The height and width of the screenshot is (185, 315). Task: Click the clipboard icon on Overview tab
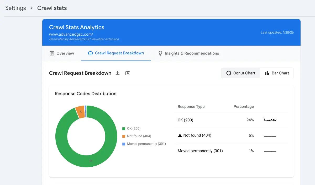(52, 53)
